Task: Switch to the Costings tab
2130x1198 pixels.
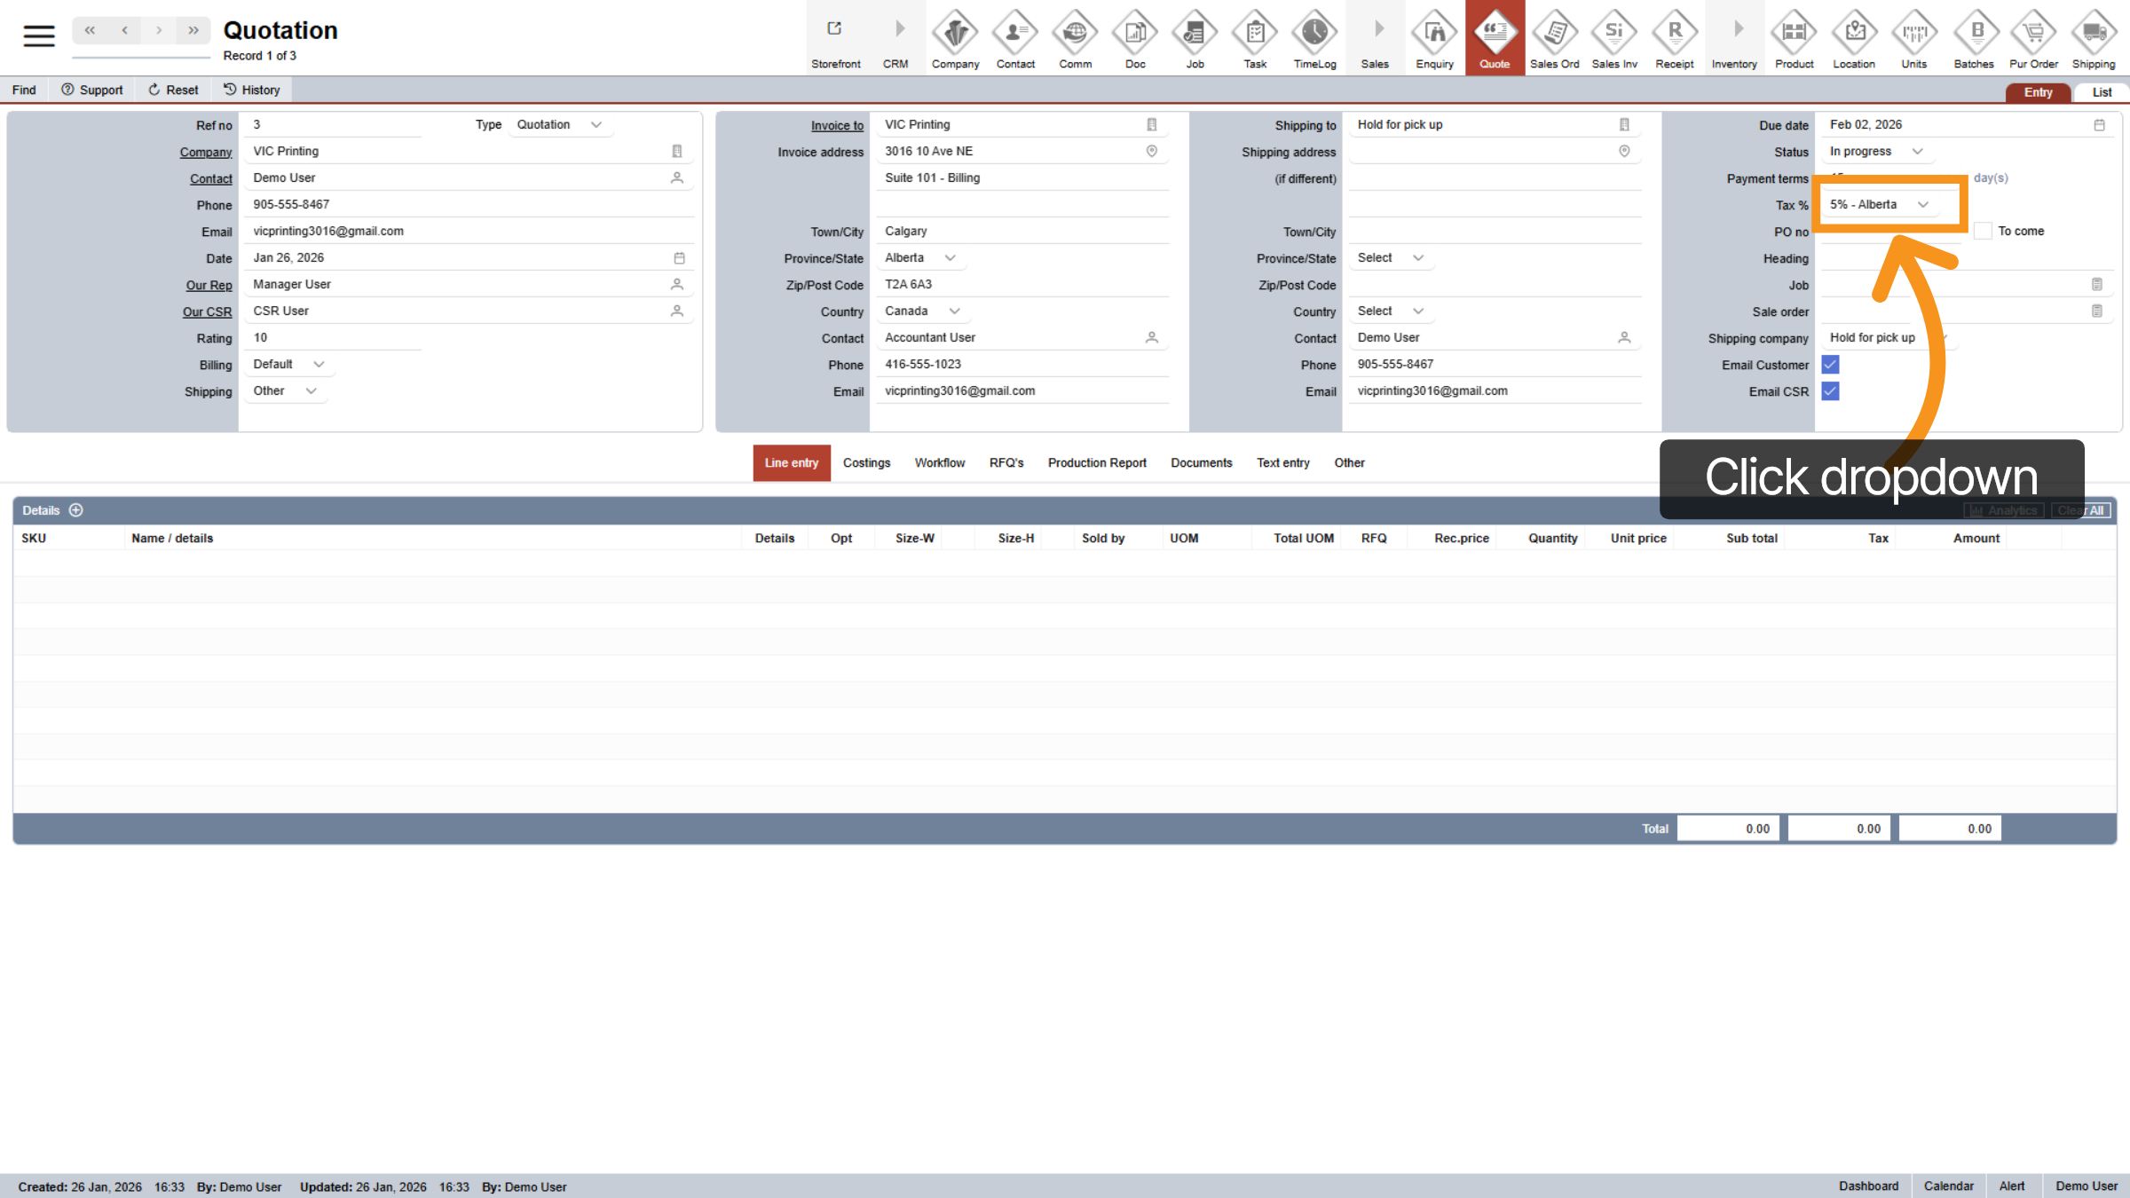Action: (x=866, y=463)
